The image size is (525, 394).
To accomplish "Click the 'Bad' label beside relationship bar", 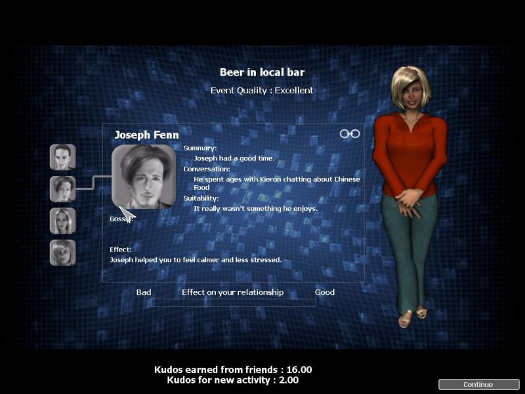I will (x=144, y=292).
